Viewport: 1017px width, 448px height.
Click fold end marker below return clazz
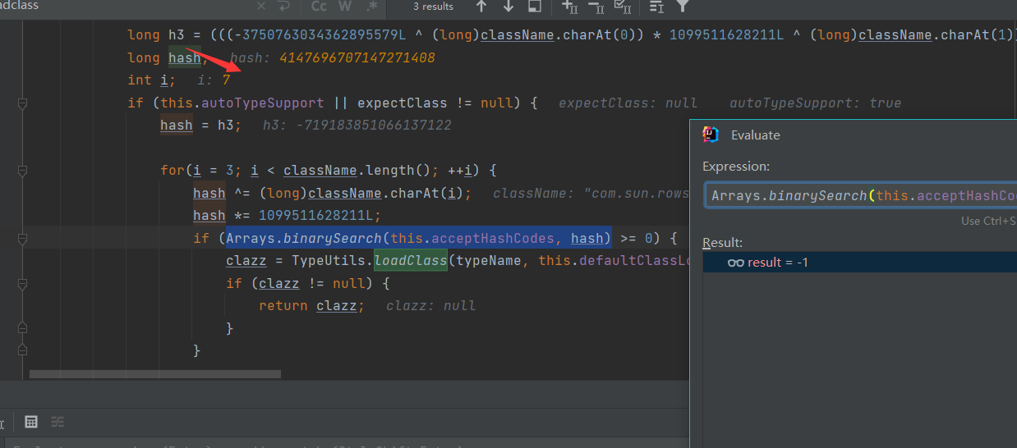click(22, 328)
